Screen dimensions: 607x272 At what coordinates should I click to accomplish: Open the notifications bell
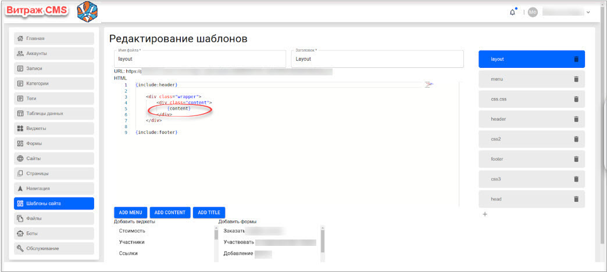pyautogui.click(x=513, y=12)
